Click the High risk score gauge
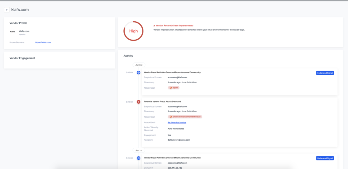348x169 pixels. click(x=133, y=31)
